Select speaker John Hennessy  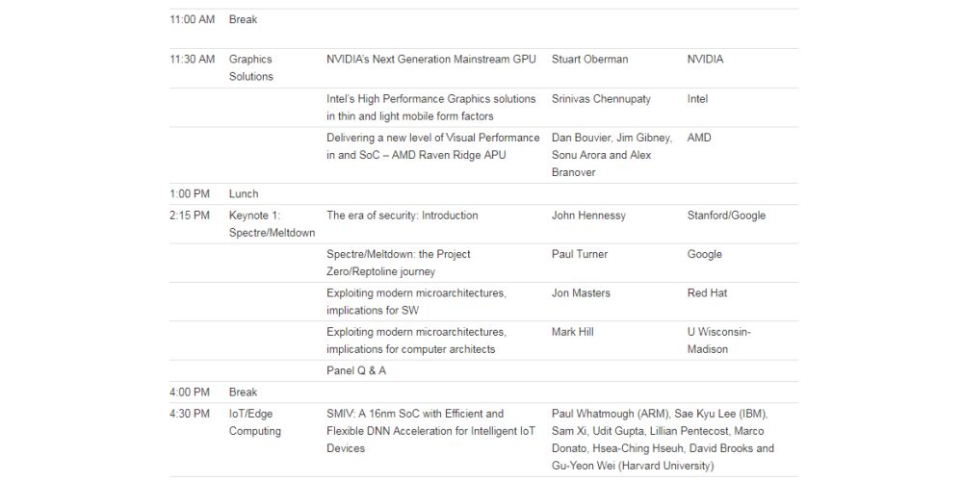588,215
